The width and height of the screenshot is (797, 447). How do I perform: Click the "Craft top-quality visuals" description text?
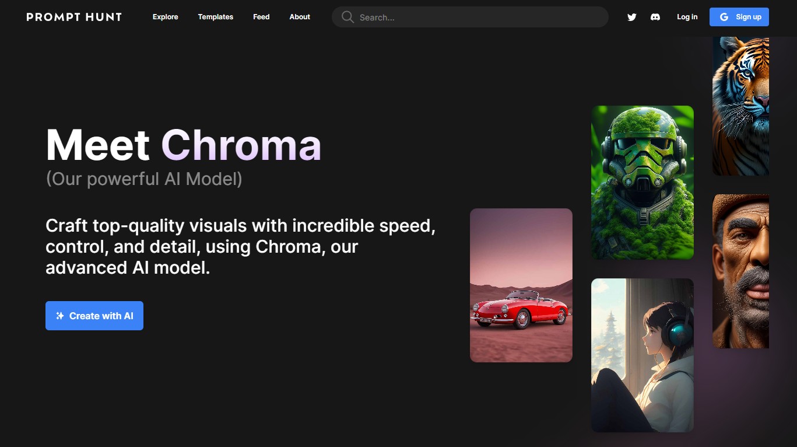click(x=240, y=247)
